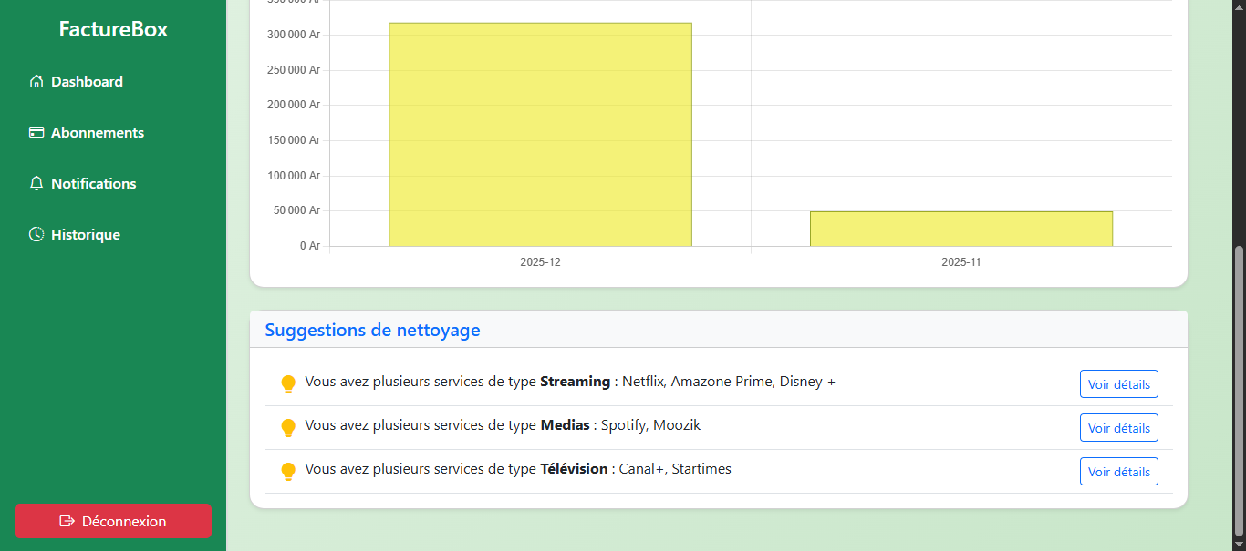
Task: Click the 250 000 Ar axis value
Action: pyautogui.click(x=294, y=70)
